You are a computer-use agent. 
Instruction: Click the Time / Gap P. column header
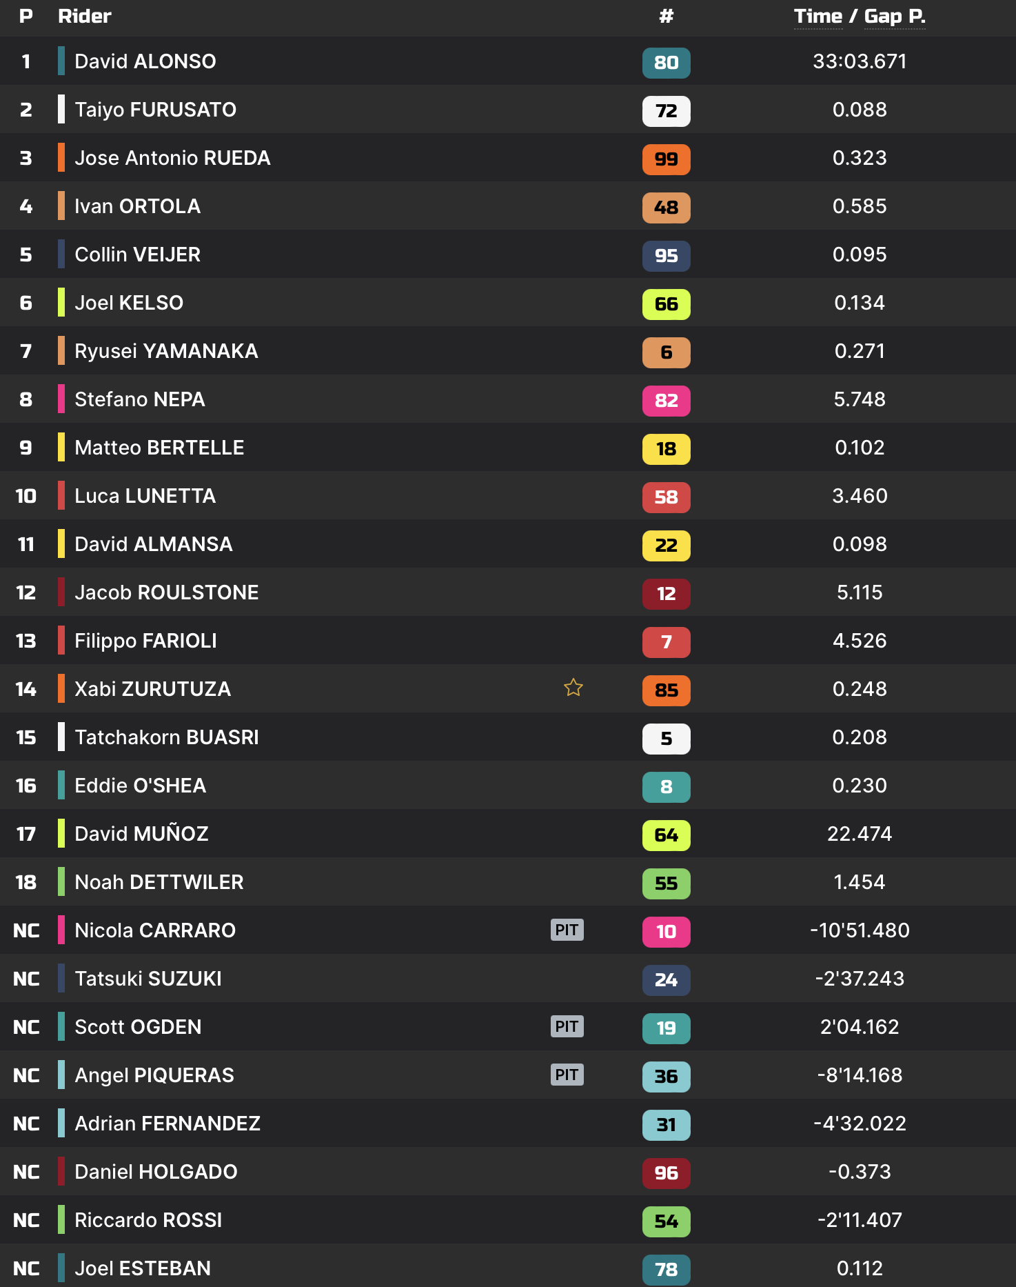[859, 17]
